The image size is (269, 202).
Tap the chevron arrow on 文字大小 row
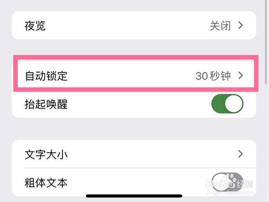tap(240, 154)
